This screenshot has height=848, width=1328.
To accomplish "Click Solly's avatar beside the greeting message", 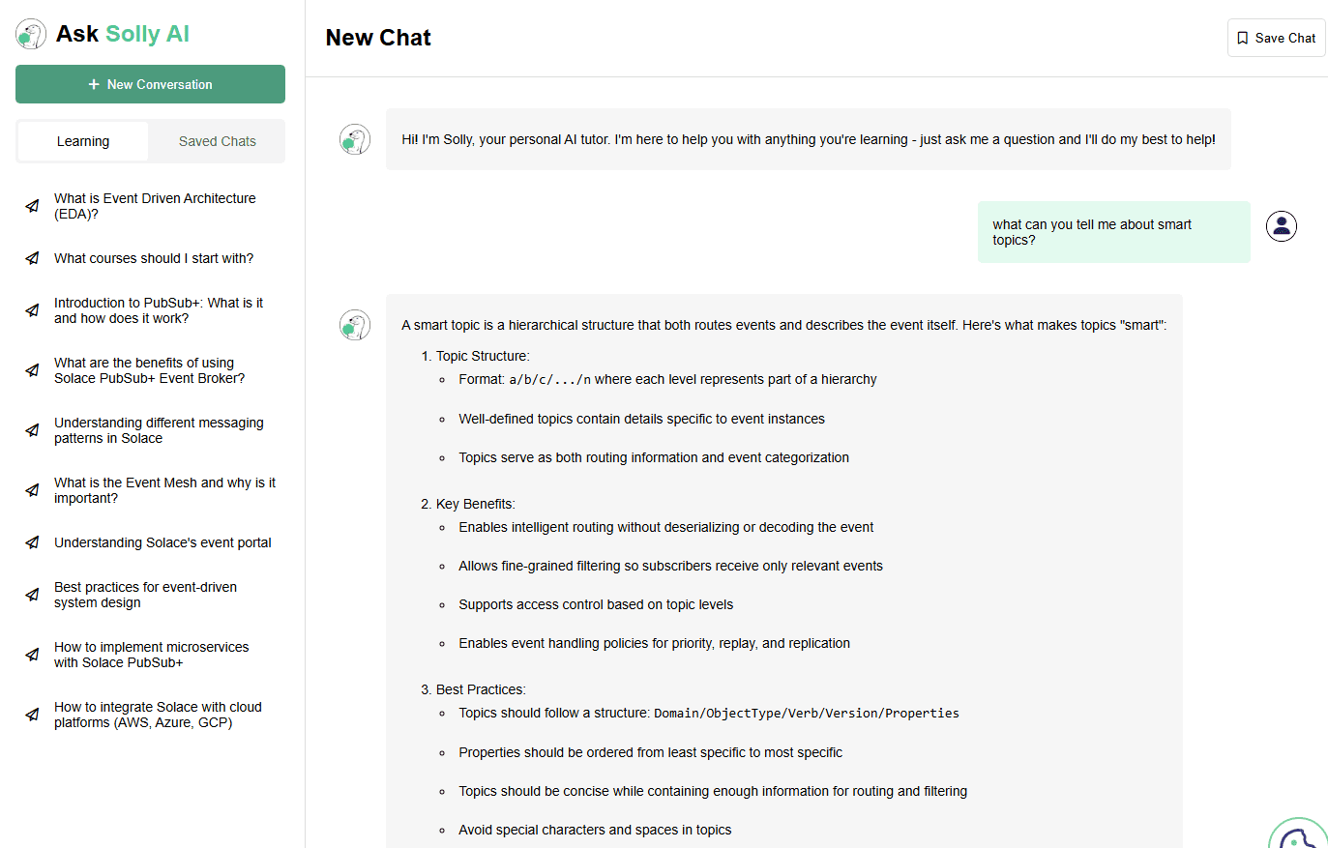I will pyautogui.click(x=355, y=139).
